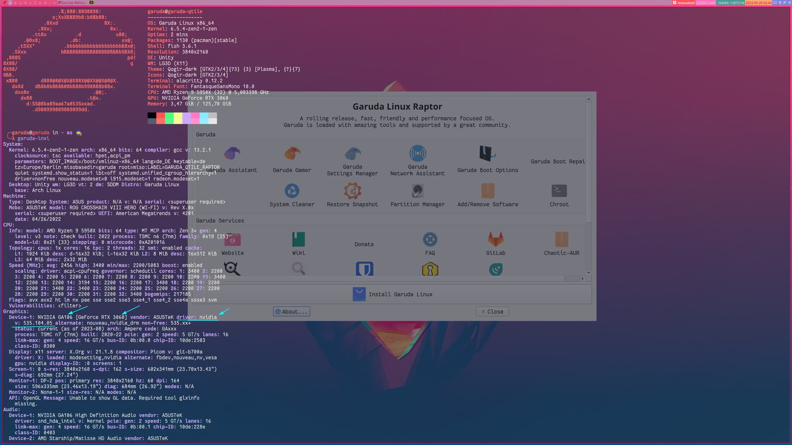Click vertical scrollbar down arrow in welcome window
This screenshot has height=445, width=792.
(589, 272)
